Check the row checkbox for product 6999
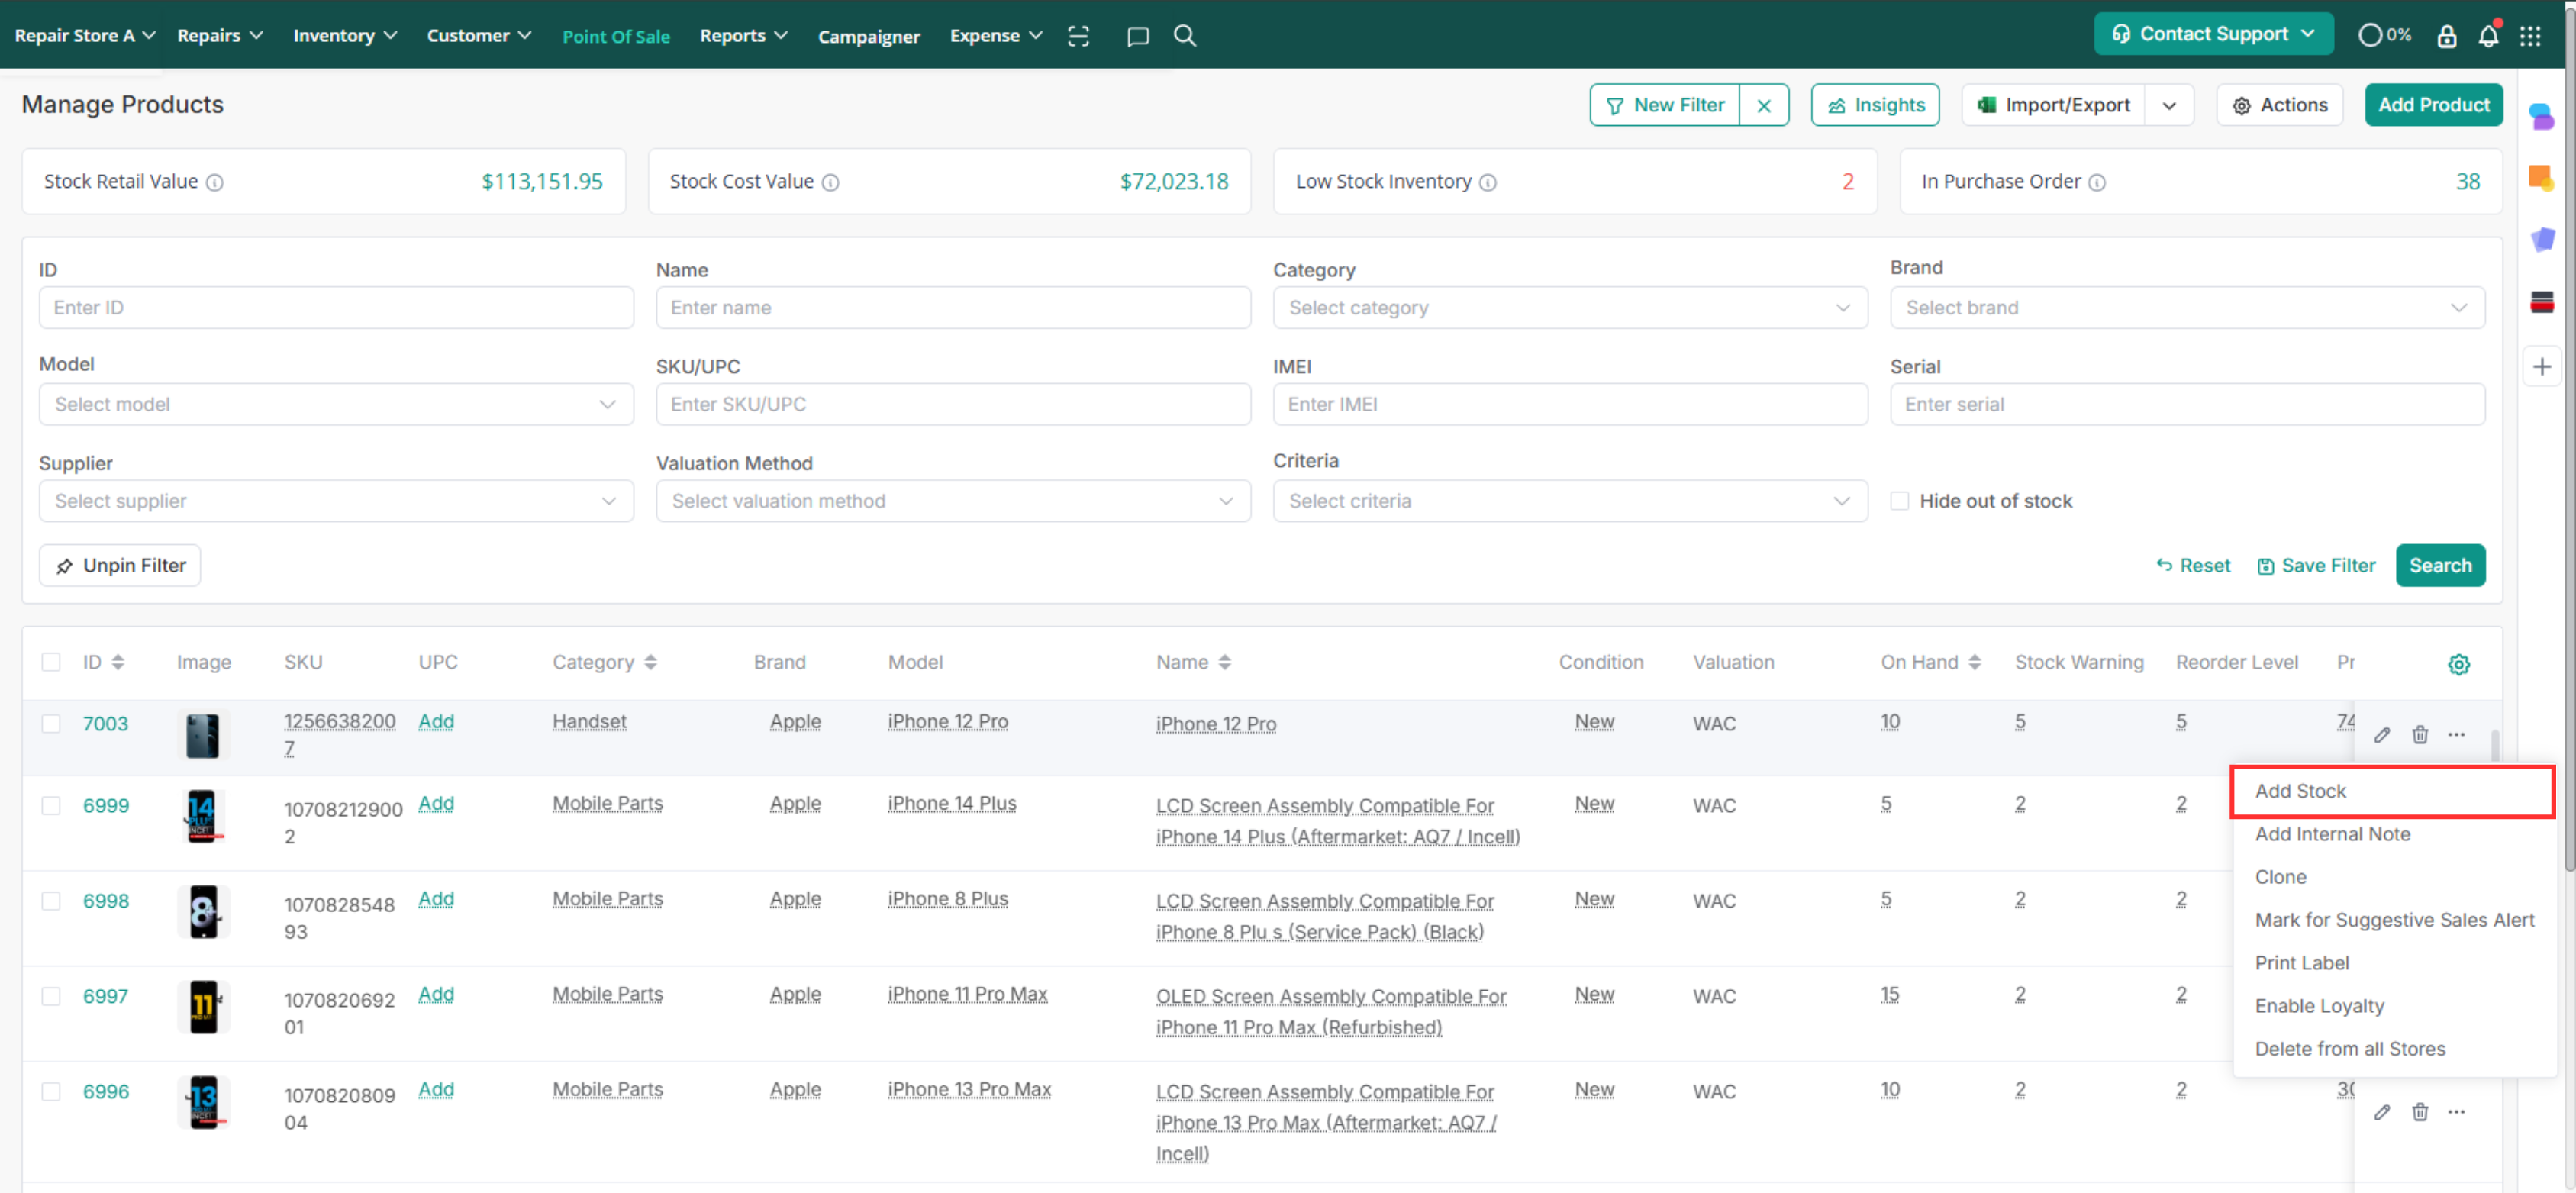This screenshot has height=1193, width=2576. 51,806
